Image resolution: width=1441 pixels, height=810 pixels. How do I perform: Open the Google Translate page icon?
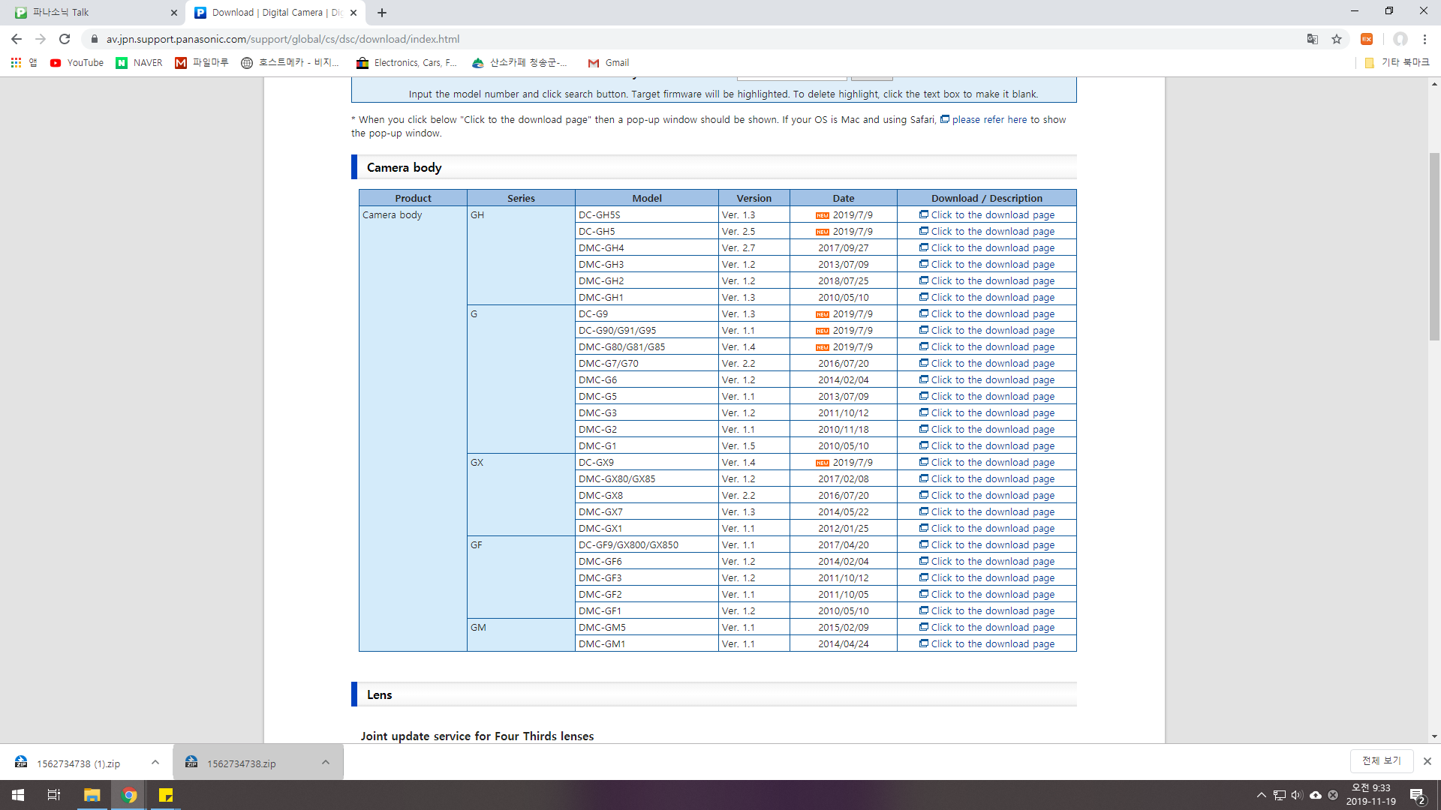[x=1313, y=39]
